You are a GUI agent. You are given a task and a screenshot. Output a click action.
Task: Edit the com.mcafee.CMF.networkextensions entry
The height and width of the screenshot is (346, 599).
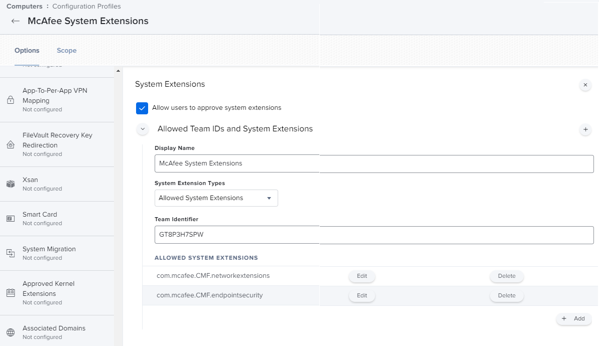coord(362,276)
